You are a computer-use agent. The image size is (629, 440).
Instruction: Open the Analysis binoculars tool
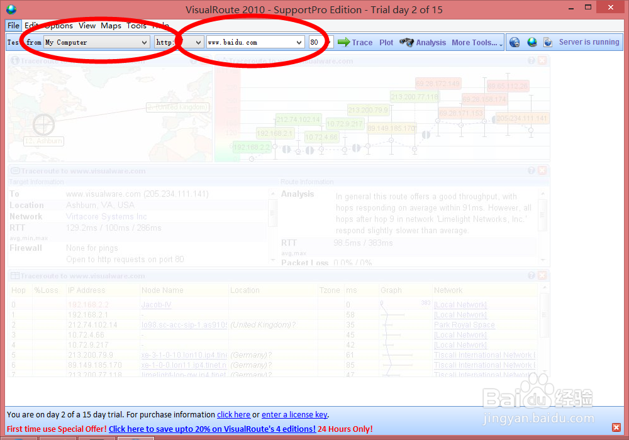(423, 43)
